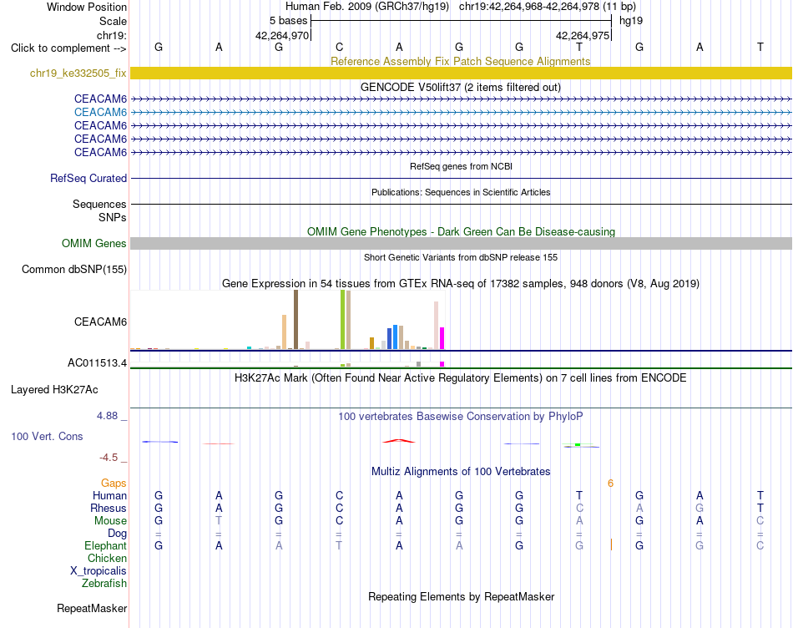Image resolution: width=793 pixels, height=628 pixels.
Task: Click the orange '6' gap count
Action: pos(610,484)
